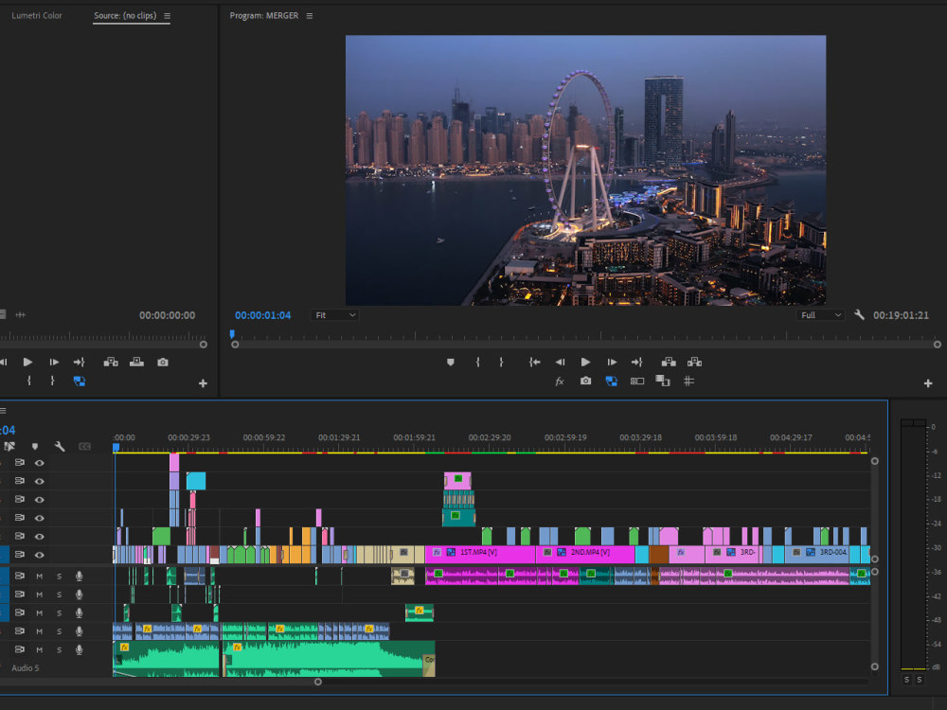This screenshot has width=947, height=710.
Task: Go to In point in Program monitor
Action: [534, 363]
